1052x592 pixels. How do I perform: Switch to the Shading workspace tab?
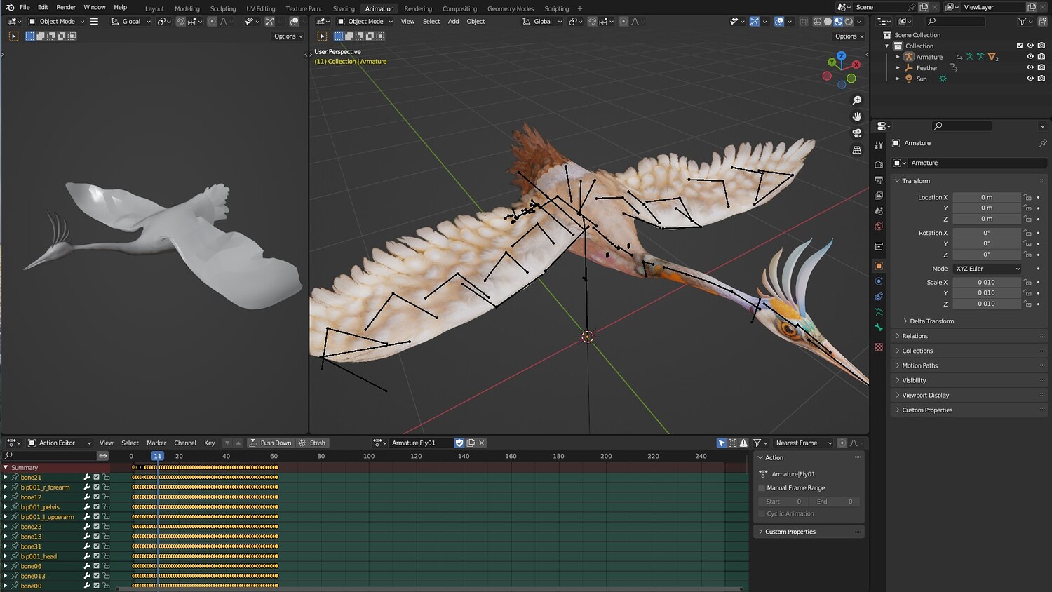(x=343, y=8)
